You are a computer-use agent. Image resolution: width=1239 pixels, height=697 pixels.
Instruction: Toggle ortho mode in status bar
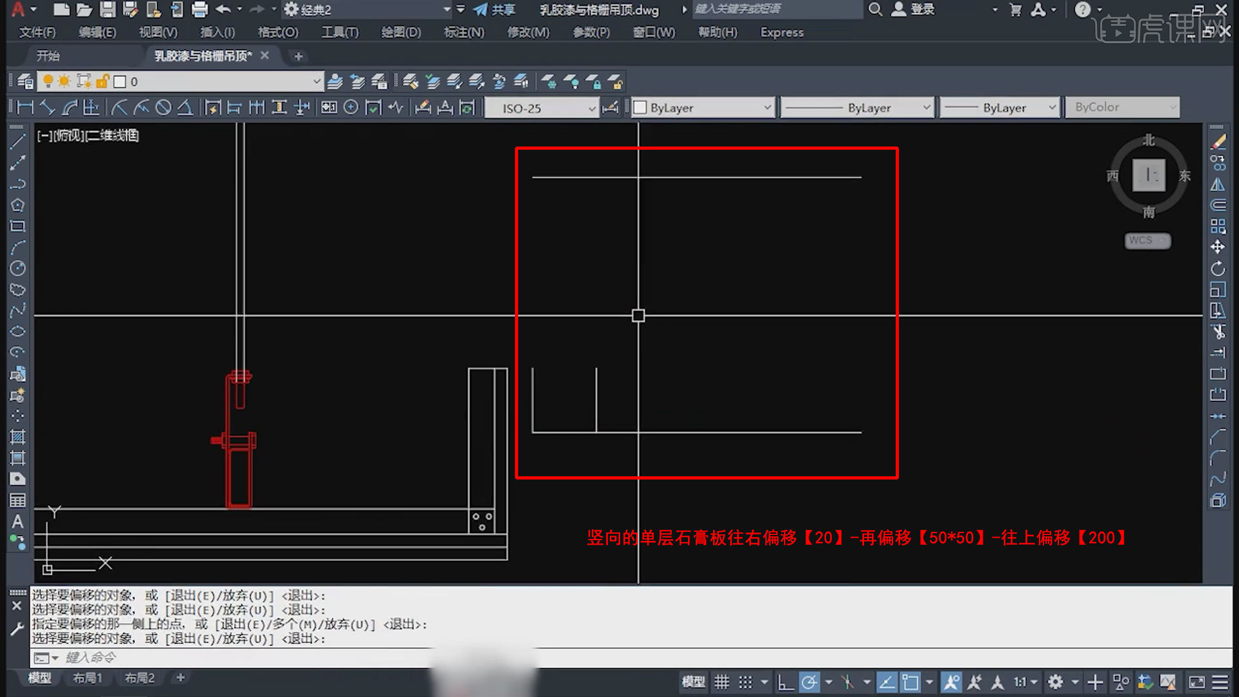(785, 682)
